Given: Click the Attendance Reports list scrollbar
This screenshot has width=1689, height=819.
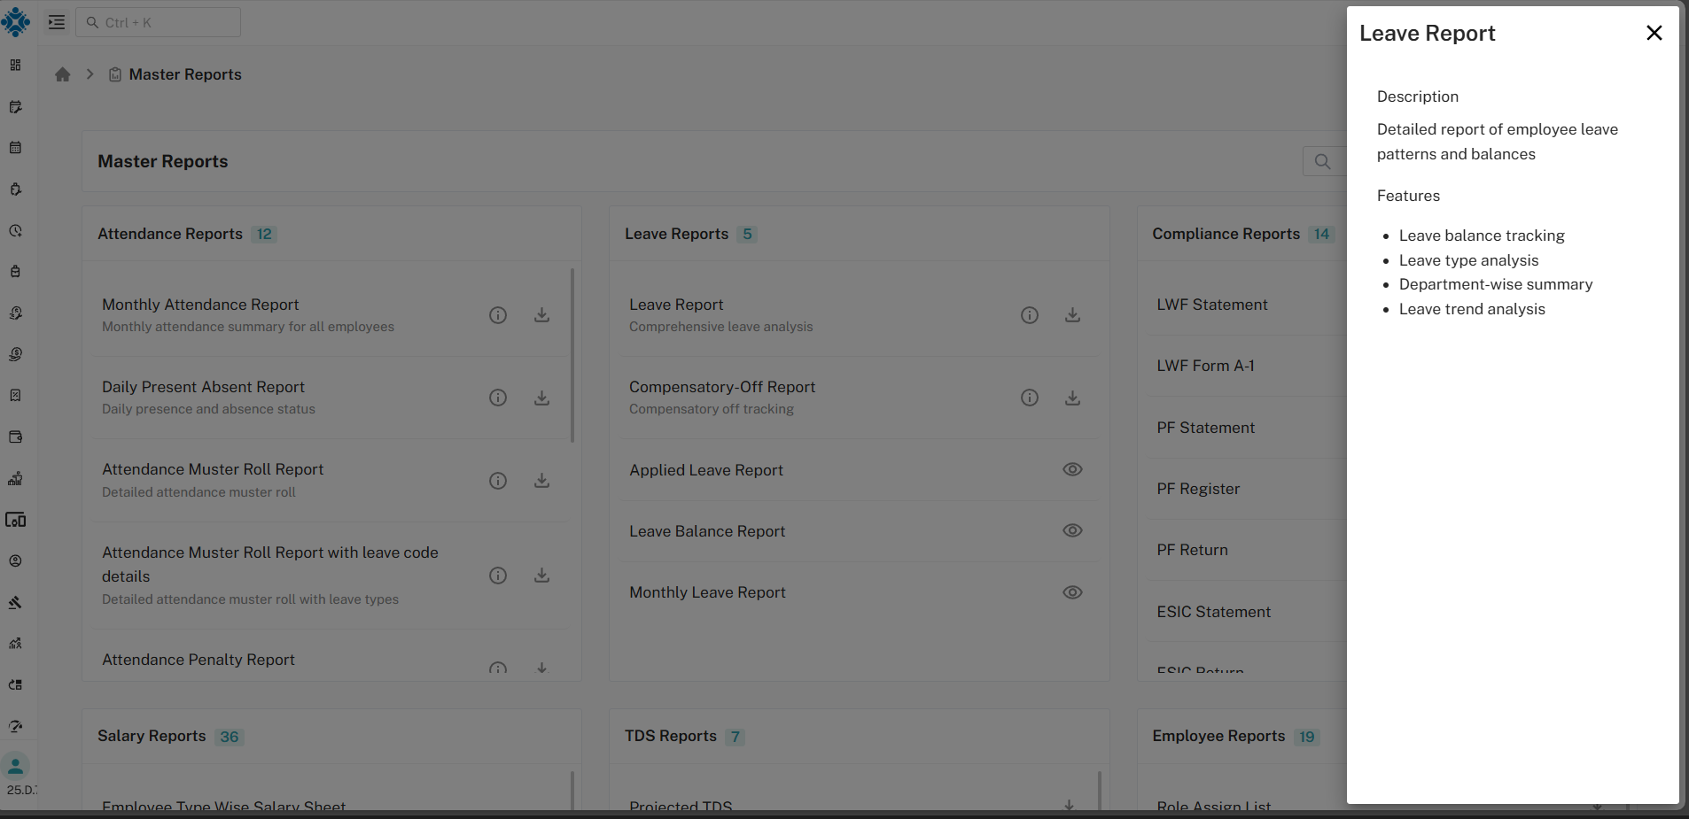Looking at the screenshot, I should pos(572,354).
